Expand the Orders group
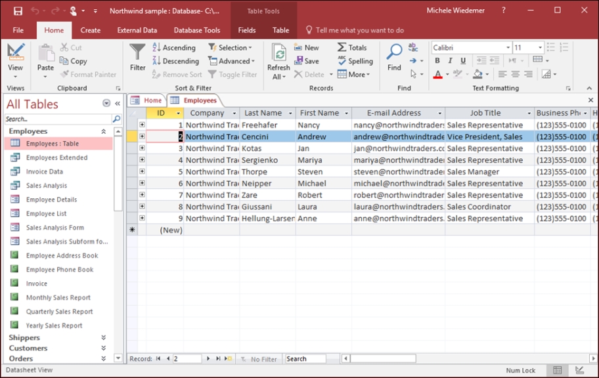This screenshot has width=599, height=378. point(104,358)
